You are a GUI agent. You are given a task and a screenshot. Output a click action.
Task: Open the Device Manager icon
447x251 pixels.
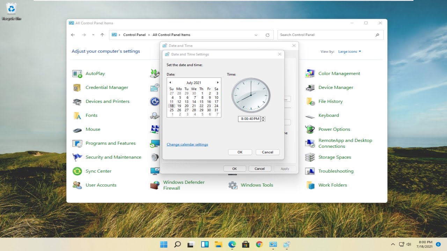click(x=310, y=88)
